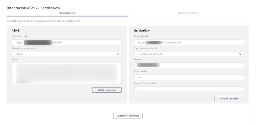Grab the Token text area resize handle

tap(121, 83)
